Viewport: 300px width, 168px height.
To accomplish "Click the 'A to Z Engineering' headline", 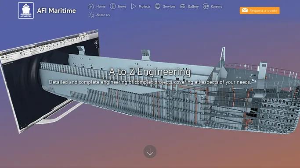I will tap(150, 72).
